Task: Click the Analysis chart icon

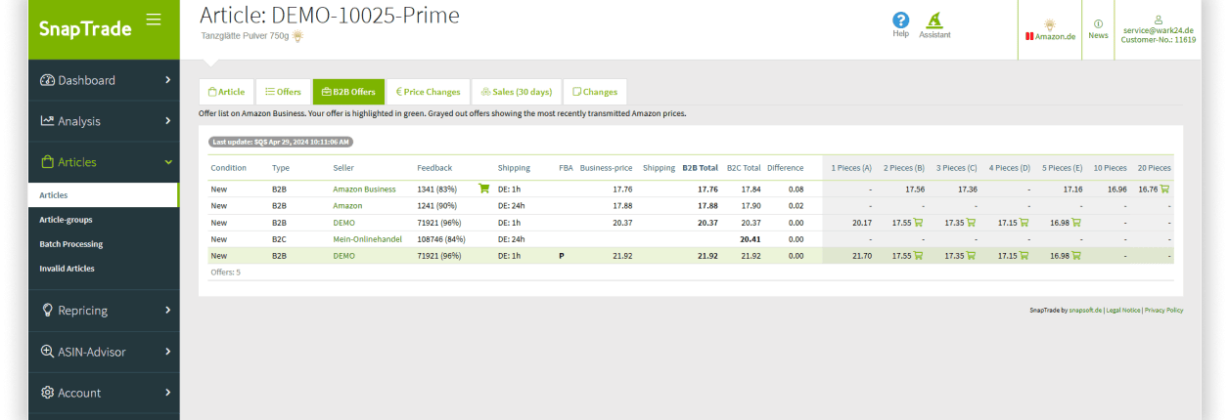Action: [47, 121]
